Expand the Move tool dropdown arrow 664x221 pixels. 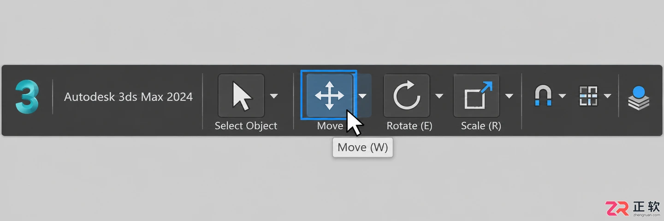click(363, 96)
